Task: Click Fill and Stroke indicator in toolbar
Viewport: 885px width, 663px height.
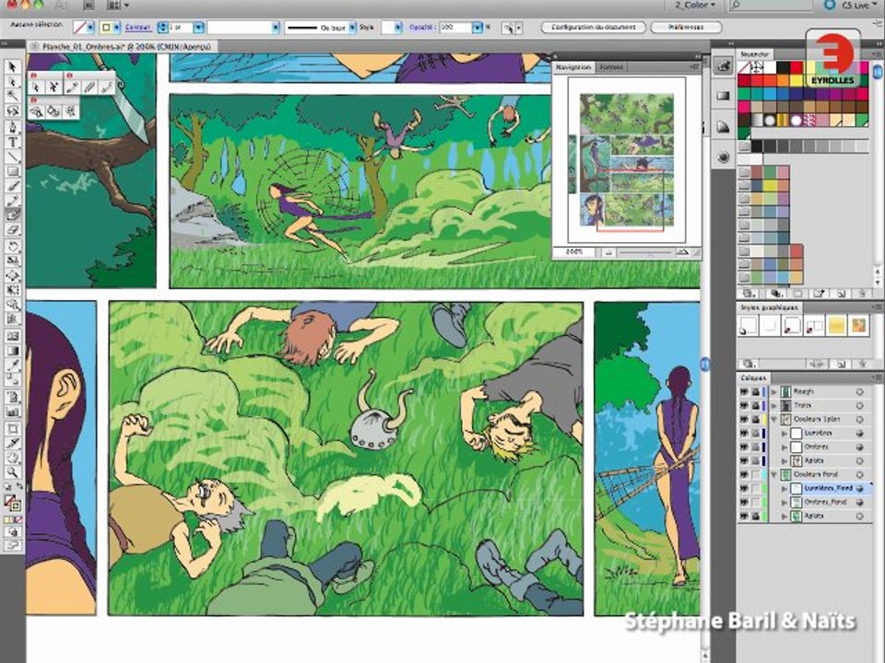Action: [12, 502]
